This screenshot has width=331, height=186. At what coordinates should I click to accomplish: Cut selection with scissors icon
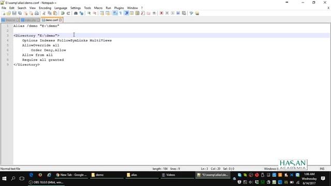click(44, 13)
